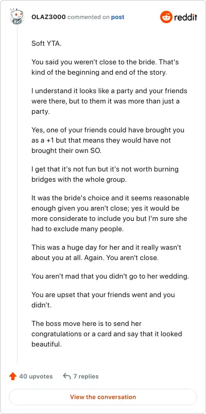Click the paragraph about burning bridges
This screenshot has height=414, width=206.
click(105, 174)
